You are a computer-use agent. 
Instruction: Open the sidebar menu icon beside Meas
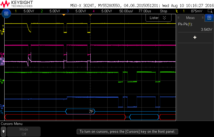click(209, 18)
